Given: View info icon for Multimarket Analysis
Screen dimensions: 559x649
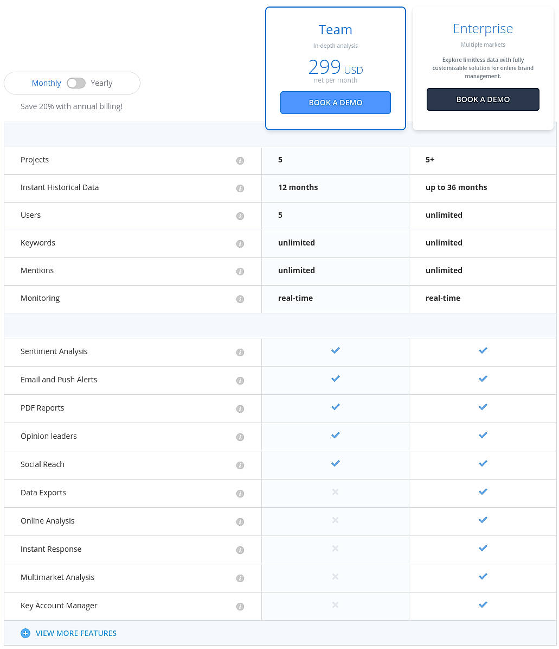Looking at the screenshot, I should pyautogui.click(x=240, y=578).
